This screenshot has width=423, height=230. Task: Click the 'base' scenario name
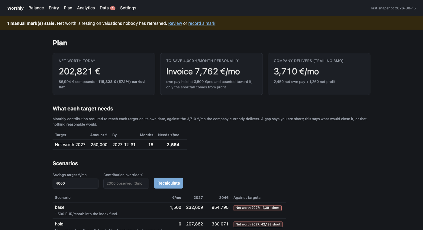click(x=60, y=207)
